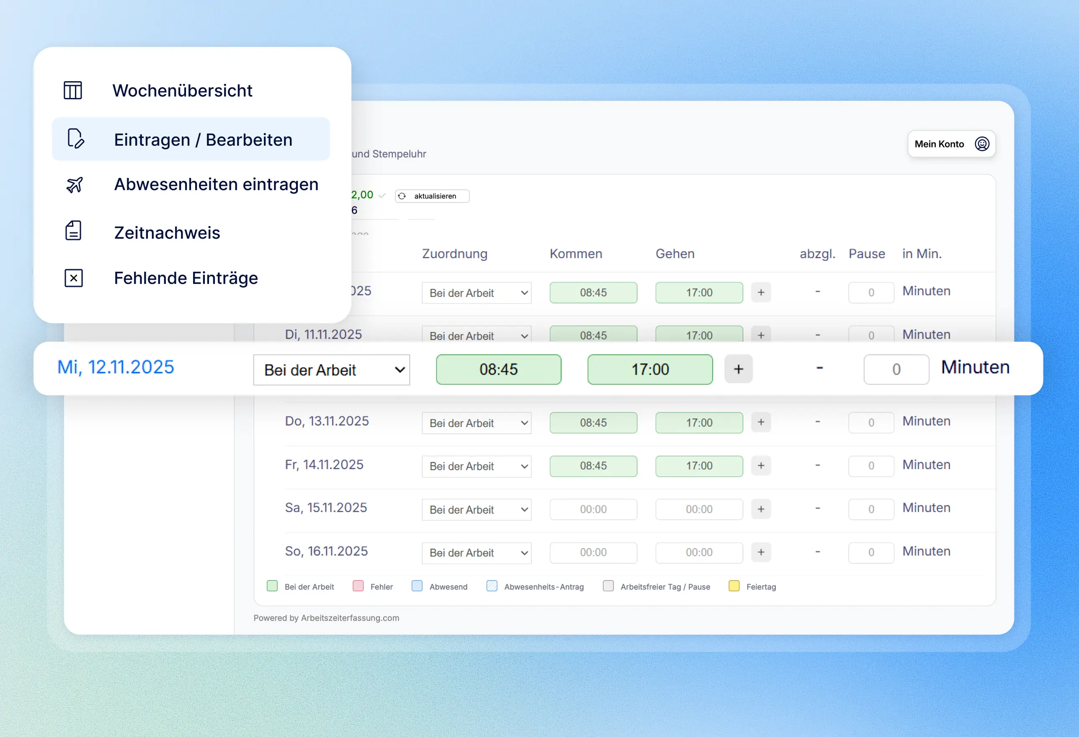This screenshot has width=1079, height=737.
Task: Click yellow Feiertag legend swatch
Action: coord(734,586)
